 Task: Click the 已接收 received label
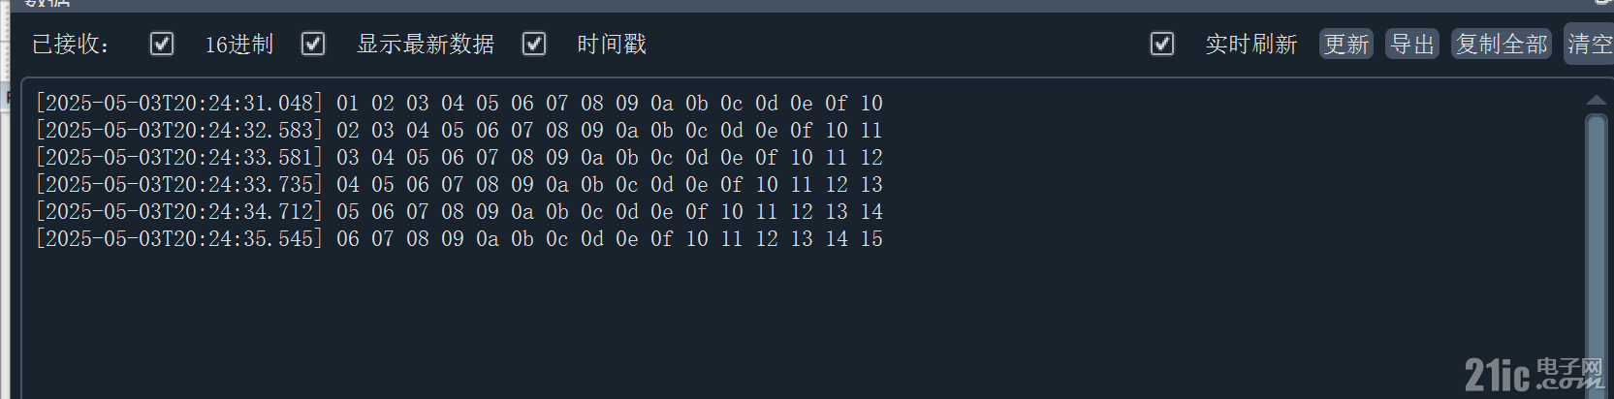coord(71,45)
